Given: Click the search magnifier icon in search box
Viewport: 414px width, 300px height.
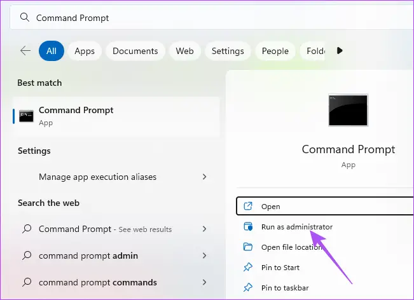Looking at the screenshot, I should tap(25, 18).
